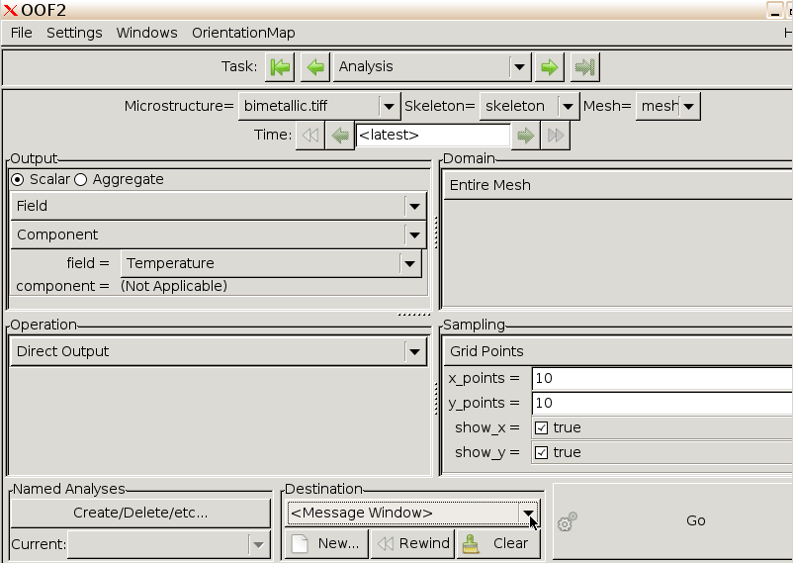This screenshot has width=793, height=563.
Task: Click the next task green arrow
Action: 550,67
